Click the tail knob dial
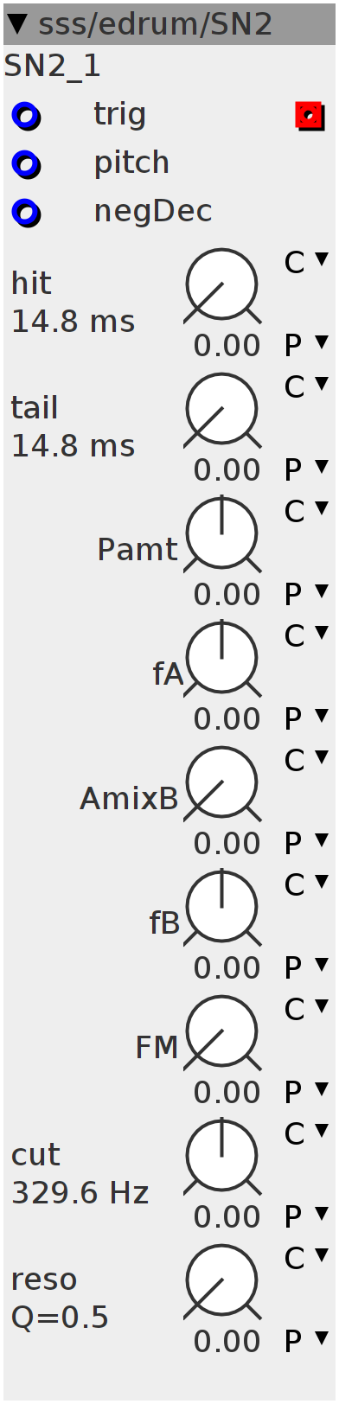Image resolution: width=339 pixels, height=1404 pixels. coord(222,411)
